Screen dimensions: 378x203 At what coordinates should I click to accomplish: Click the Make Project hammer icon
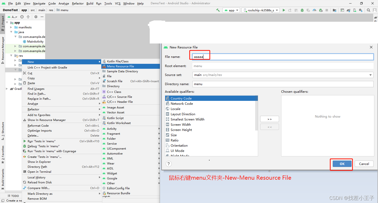coord(218,10)
